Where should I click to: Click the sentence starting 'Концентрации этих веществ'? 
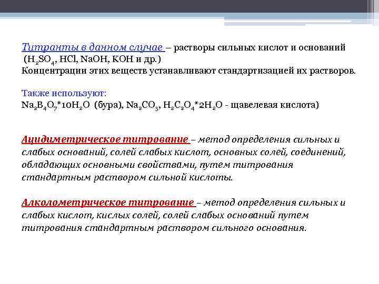point(189,71)
